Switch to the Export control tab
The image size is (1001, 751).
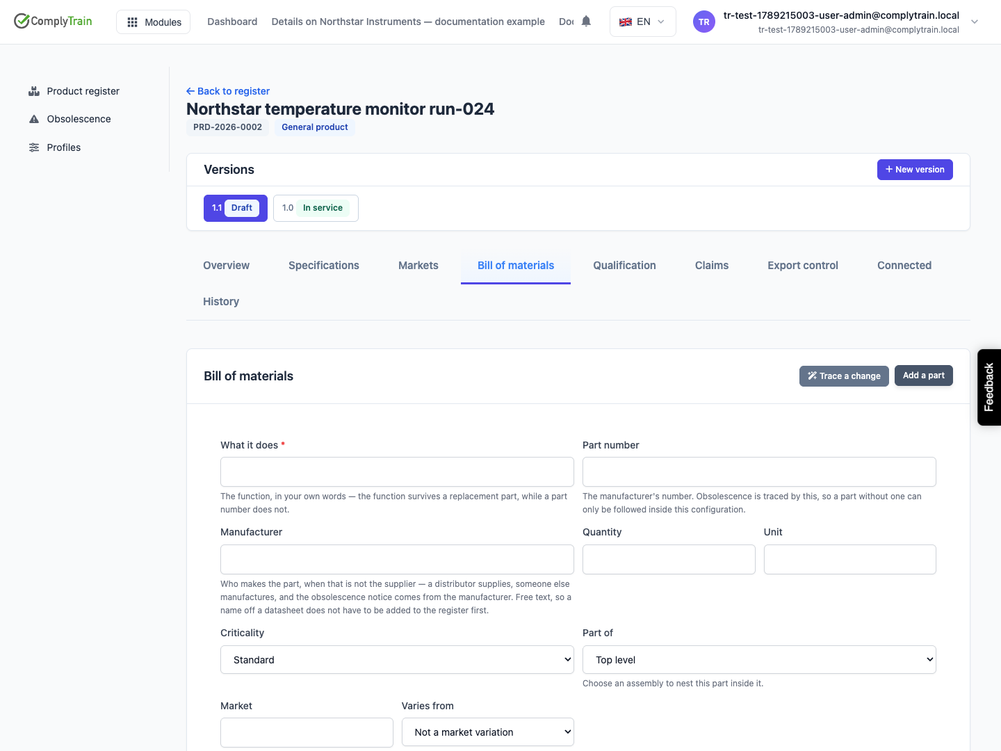tap(803, 266)
